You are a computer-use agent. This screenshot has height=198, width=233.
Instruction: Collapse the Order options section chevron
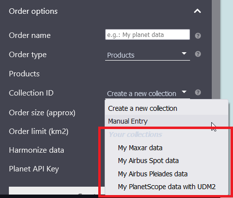pos(197,11)
